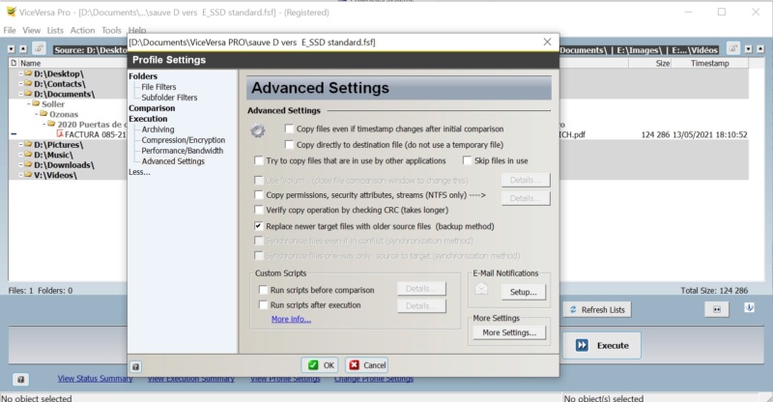Click the Name column header in source pane
Viewport: 773px width, 402px height.
pos(30,63)
